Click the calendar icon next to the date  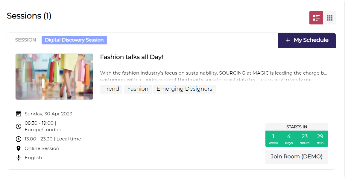point(19,114)
